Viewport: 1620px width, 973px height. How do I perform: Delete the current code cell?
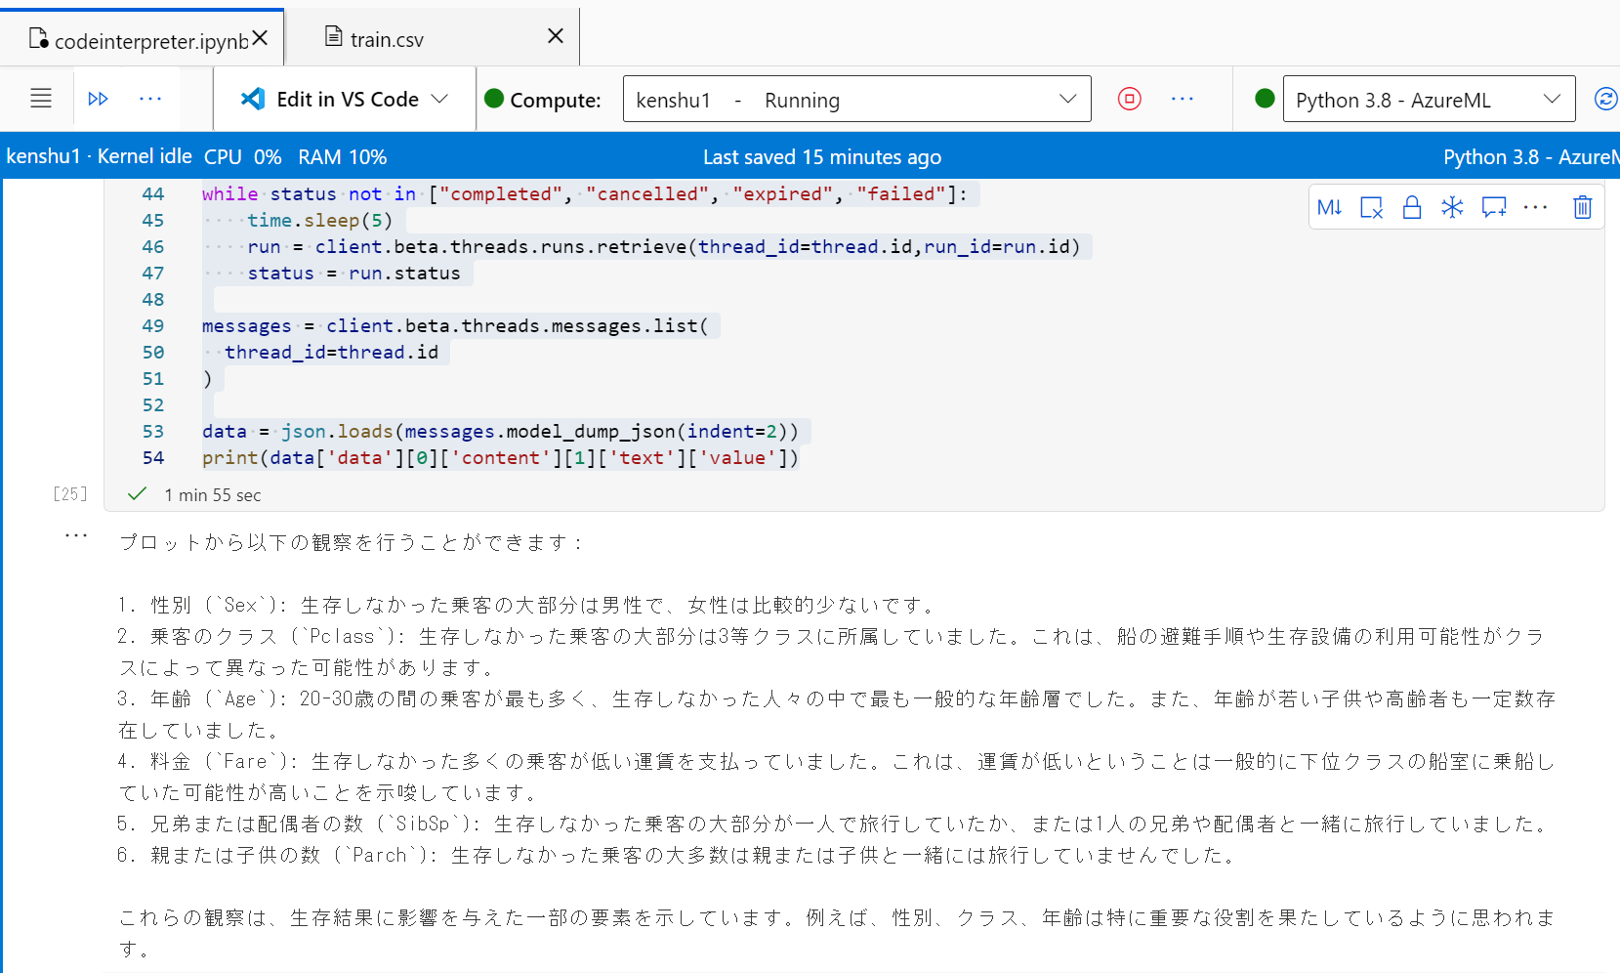pos(1583,206)
